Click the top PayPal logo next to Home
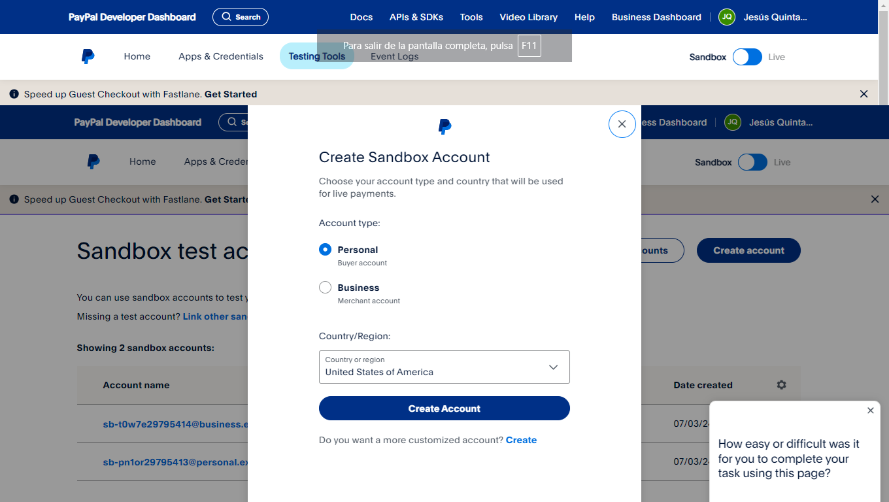Screen dimensions: 889x502 point(88,56)
